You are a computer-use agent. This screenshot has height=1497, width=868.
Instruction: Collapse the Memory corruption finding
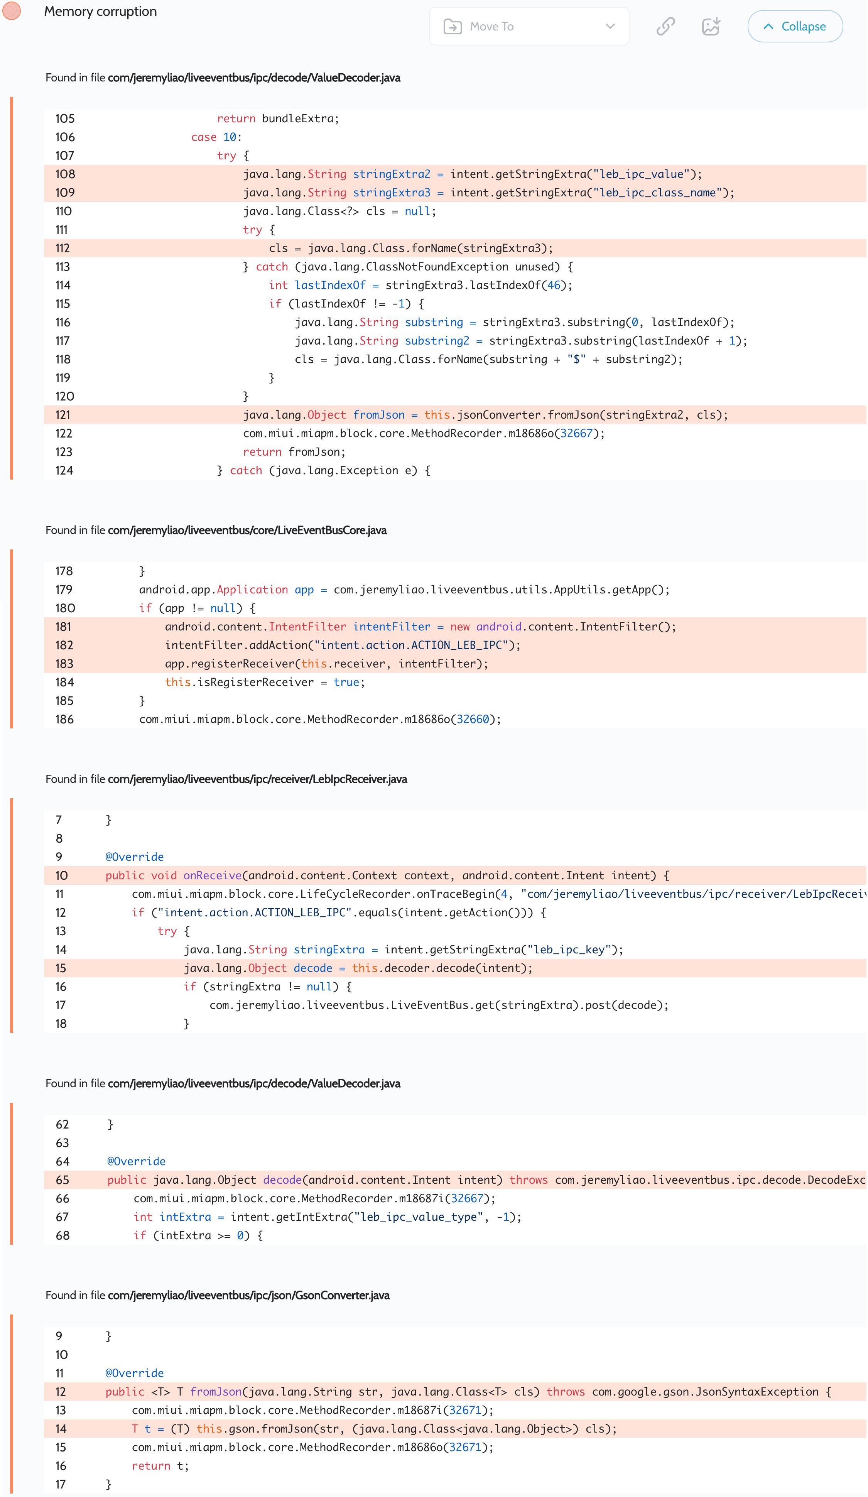(794, 26)
